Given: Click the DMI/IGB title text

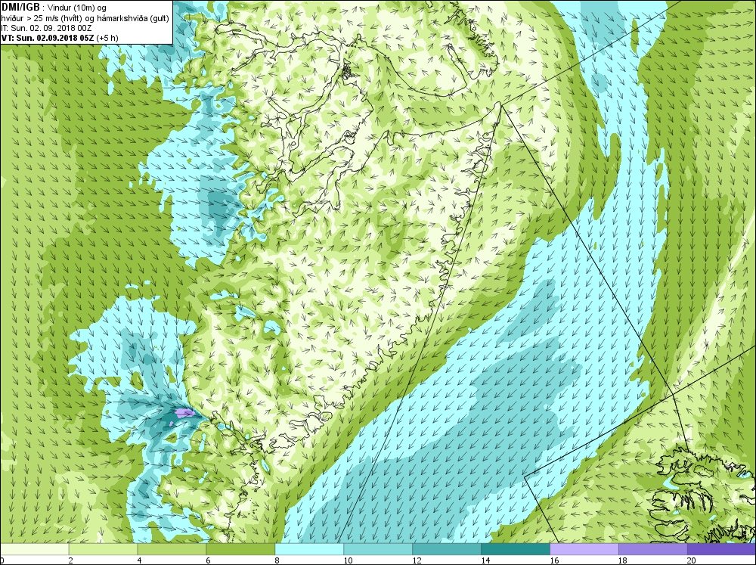Looking at the screenshot, I should point(20,7).
